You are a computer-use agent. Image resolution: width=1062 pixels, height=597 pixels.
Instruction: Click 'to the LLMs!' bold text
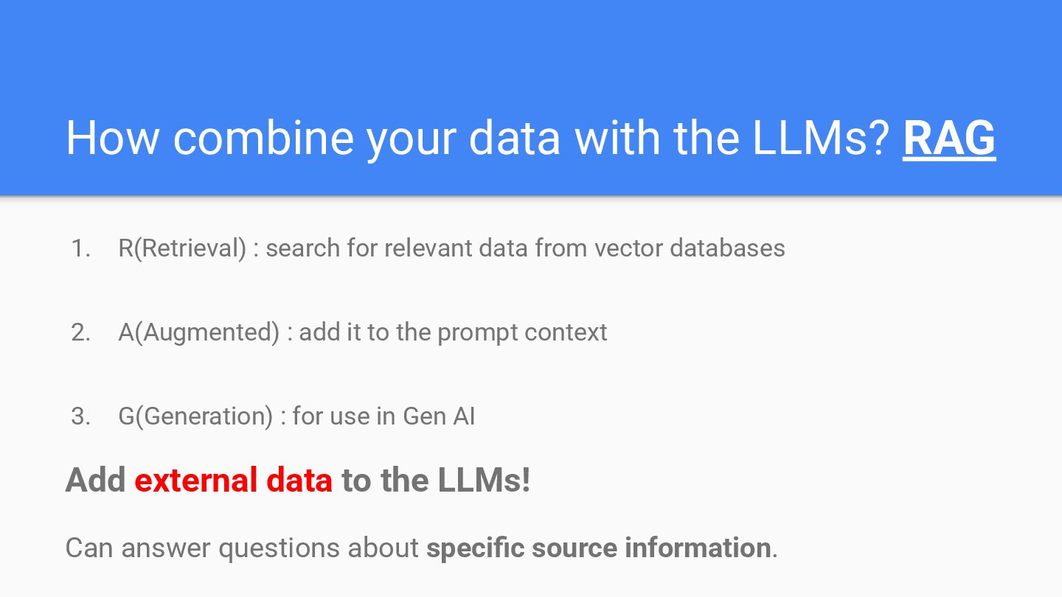tap(436, 480)
